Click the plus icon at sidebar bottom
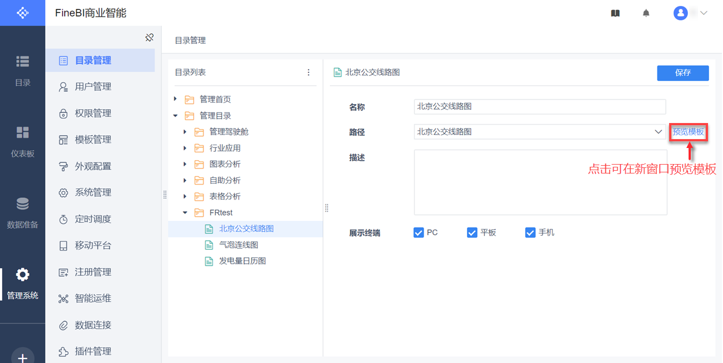Image resolution: width=723 pixels, height=363 pixels. click(x=22, y=357)
